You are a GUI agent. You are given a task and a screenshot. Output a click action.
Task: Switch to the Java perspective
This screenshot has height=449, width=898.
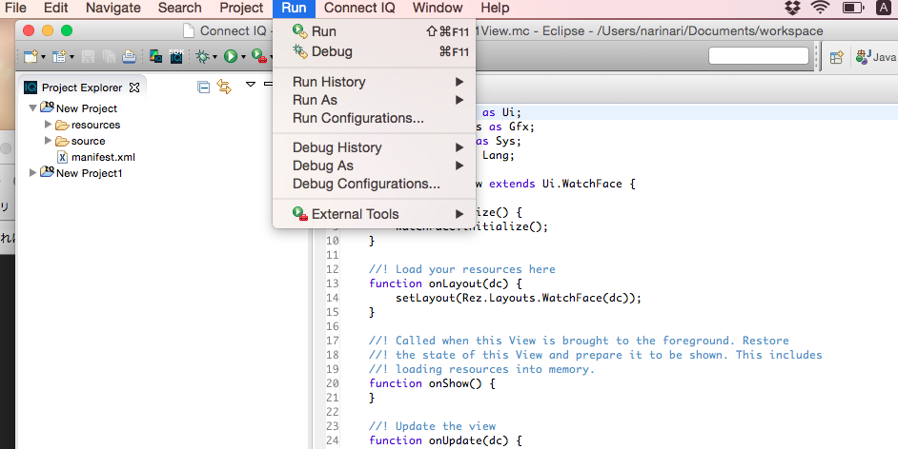876,56
